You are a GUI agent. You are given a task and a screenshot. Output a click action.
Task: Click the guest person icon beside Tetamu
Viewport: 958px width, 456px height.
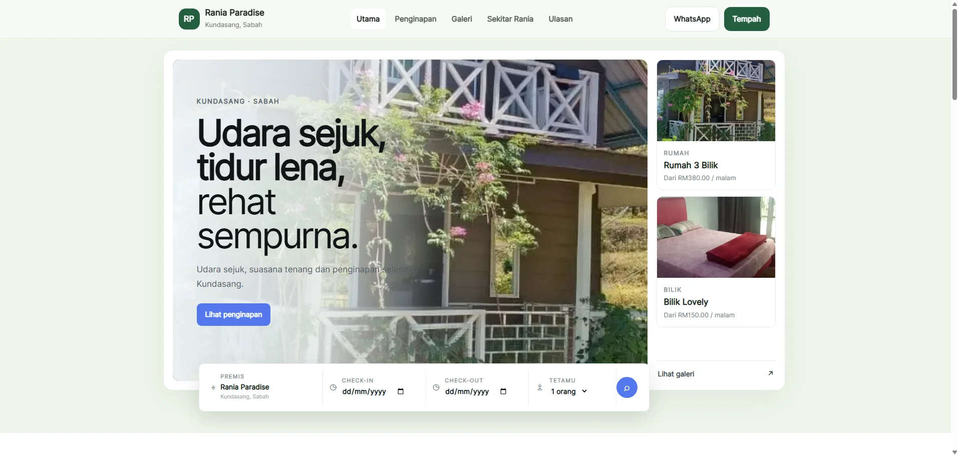coord(540,387)
